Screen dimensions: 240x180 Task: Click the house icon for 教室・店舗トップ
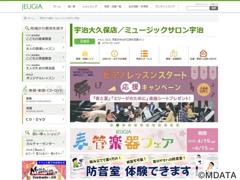point(85,54)
